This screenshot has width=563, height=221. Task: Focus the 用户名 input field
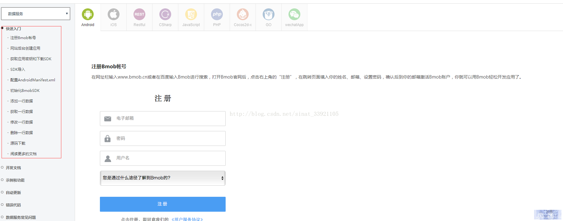(163, 158)
